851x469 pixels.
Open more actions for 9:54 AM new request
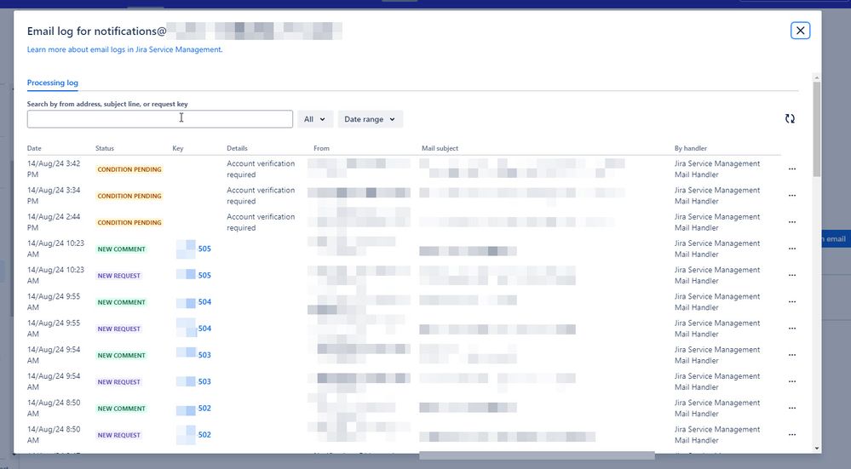pyautogui.click(x=792, y=381)
